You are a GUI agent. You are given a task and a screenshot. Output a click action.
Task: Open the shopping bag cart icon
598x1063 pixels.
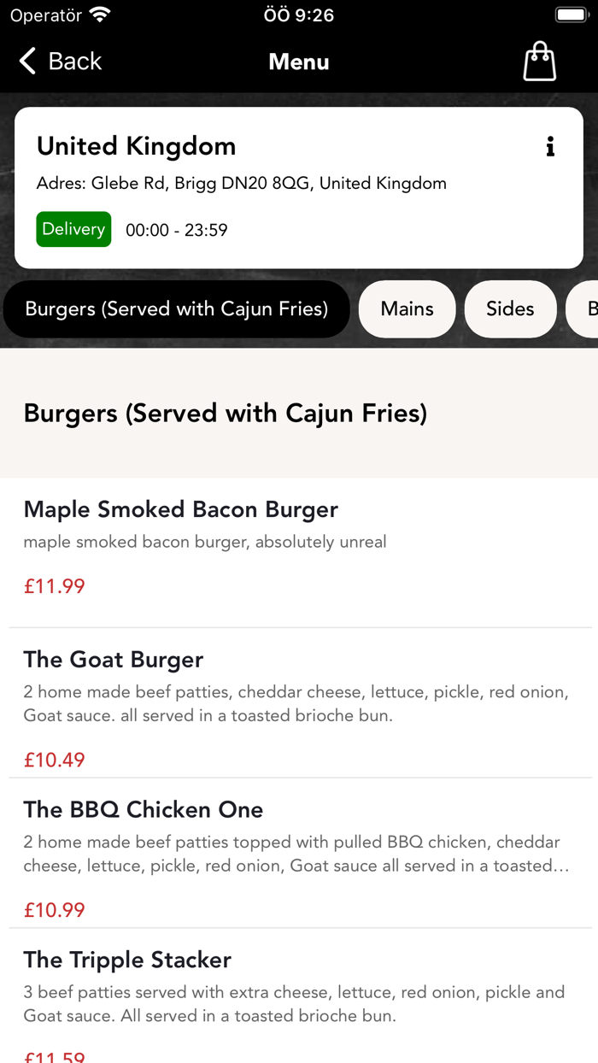538,61
